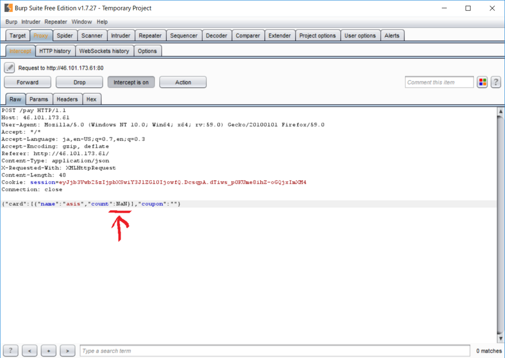Click the pencil edit target icon
505x358 pixels.
9,68
